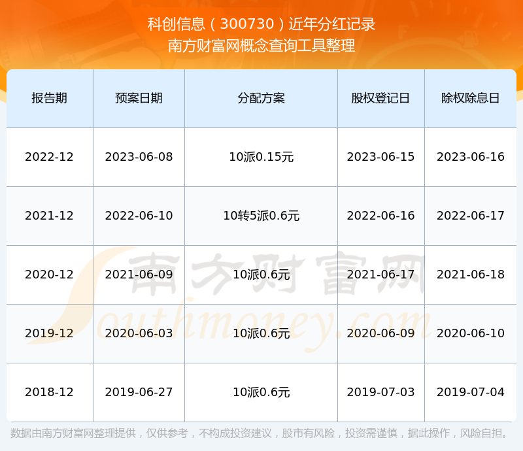Click ex-dividend date 2023-06-16
The image size is (523, 451).
click(471, 157)
